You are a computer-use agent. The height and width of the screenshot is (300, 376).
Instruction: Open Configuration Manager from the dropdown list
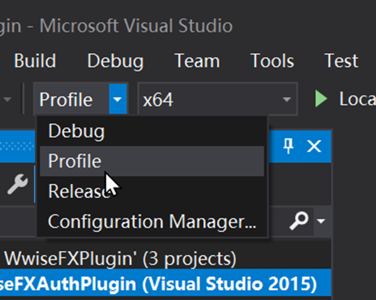[152, 222]
